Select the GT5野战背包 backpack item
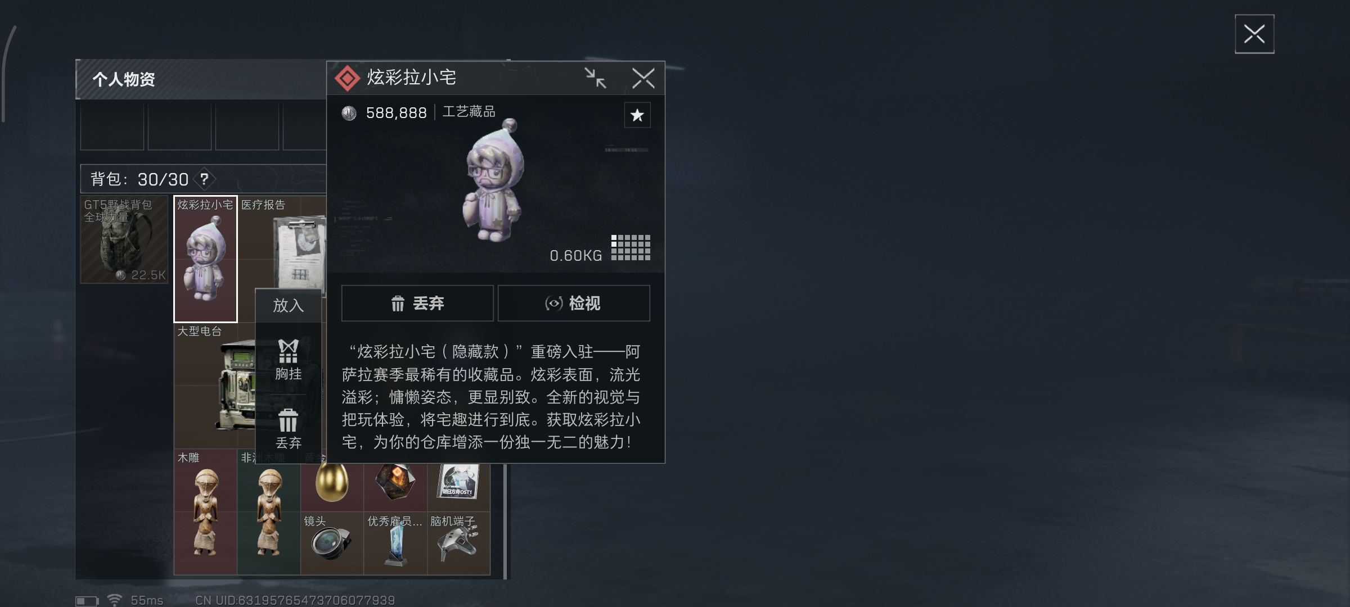Viewport: 1350px width, 607px height. (x=124, y=239)
